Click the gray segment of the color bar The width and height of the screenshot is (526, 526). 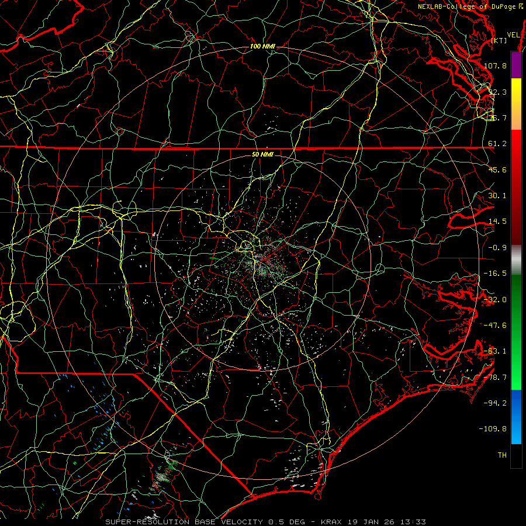coord(516,260)
